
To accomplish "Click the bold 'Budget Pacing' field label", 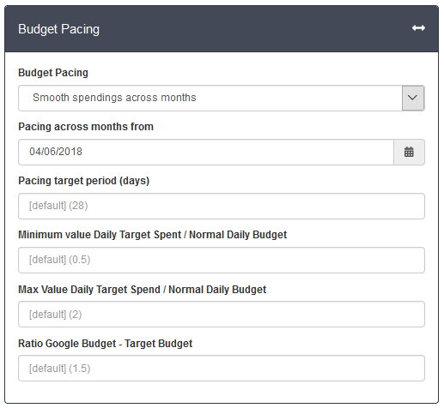I will tap(53, 73).
